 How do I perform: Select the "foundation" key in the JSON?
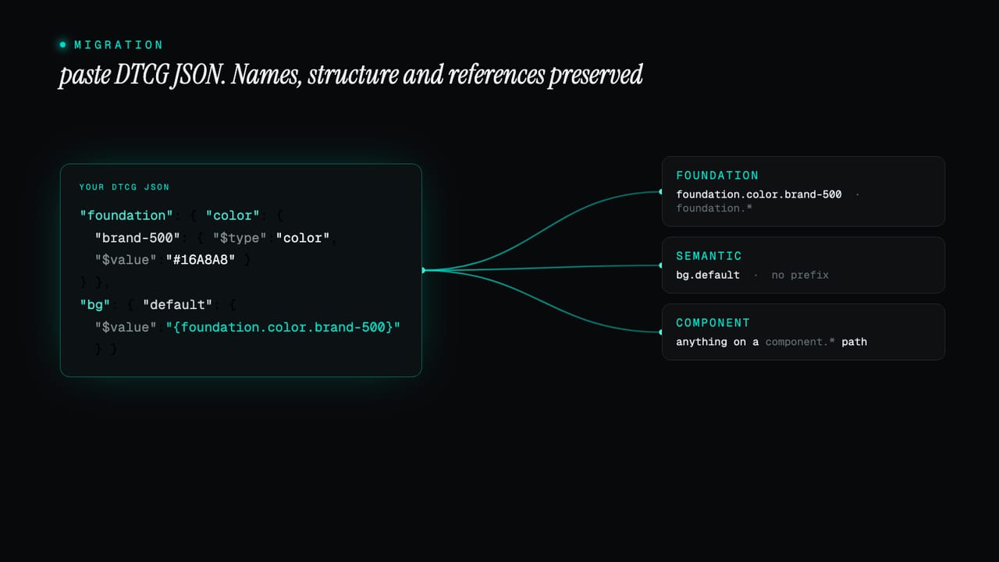coord(126,215)
